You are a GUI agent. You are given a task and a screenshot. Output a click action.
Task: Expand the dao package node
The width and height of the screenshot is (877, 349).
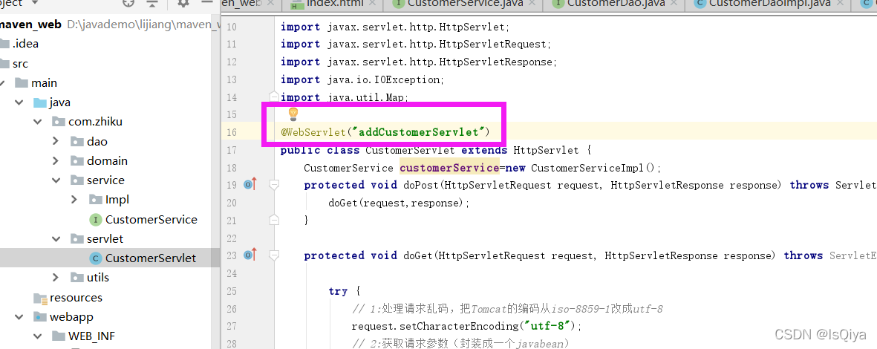click(x=56, y=142)
